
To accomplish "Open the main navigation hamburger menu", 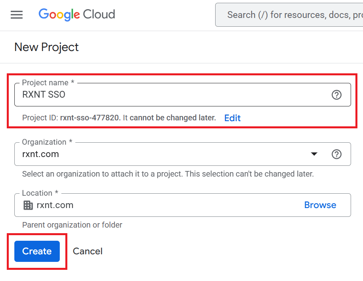I will pos(17,15).
